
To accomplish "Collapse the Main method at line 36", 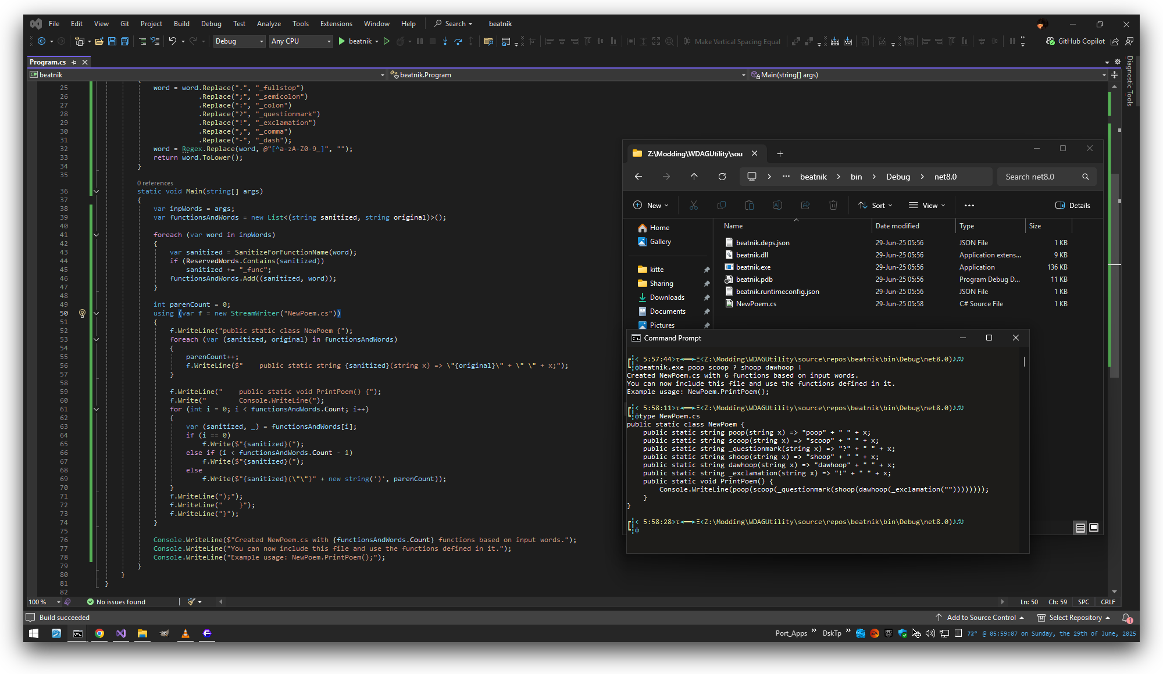I will pyautogui.click(x=96, y=191).
